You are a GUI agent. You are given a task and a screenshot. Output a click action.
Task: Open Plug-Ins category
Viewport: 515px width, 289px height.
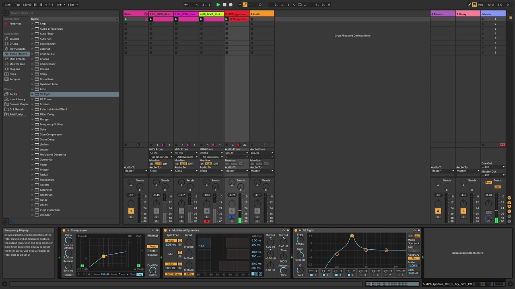[x=15, y=69]
